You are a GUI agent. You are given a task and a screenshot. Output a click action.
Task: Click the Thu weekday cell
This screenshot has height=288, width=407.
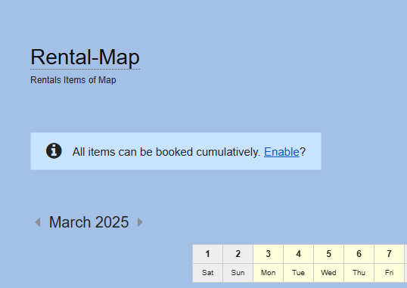coord(359,273)
